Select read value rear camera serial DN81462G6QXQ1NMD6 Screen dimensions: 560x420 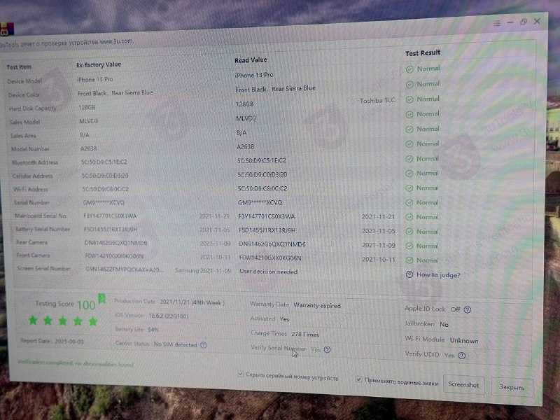pos(272,244)
